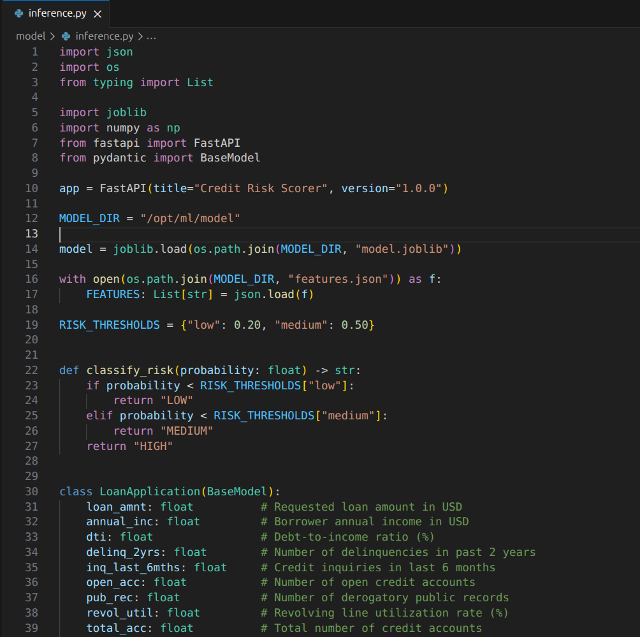Viewport: 640px width, 637px height.
Task: Click the "features.json" string on line 16
Action: coord(338,279)
